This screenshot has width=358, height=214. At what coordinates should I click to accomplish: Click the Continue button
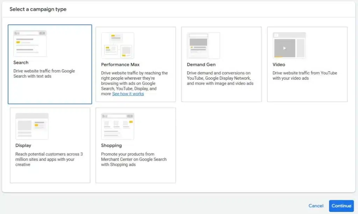(x=341, y=206)
